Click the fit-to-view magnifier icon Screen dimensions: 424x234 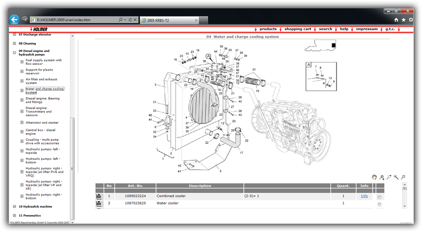pyautogui.click(x=403, y=177)
